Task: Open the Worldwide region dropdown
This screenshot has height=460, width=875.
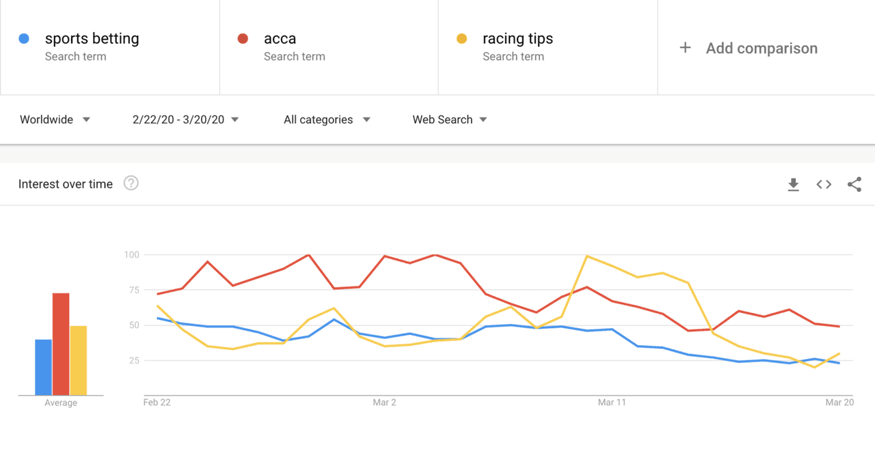Action: pyautogui.click(x=55, y=120)
